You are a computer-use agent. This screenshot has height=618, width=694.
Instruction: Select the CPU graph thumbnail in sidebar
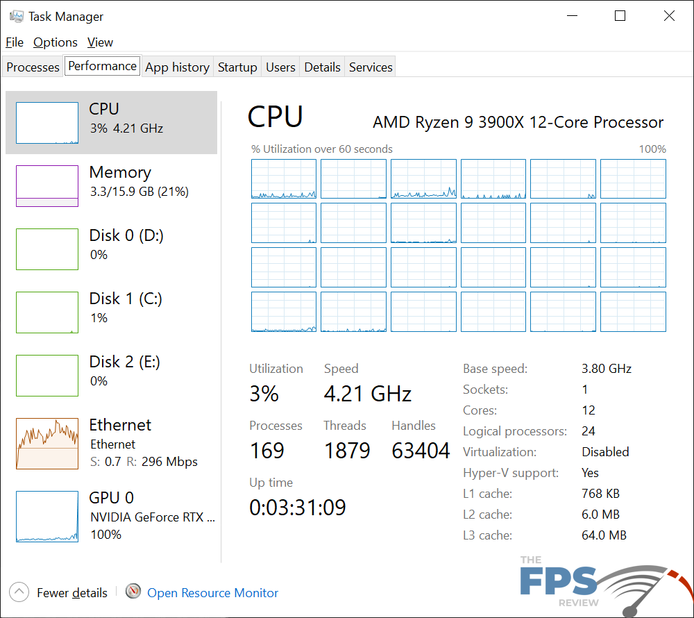[47, 123]
